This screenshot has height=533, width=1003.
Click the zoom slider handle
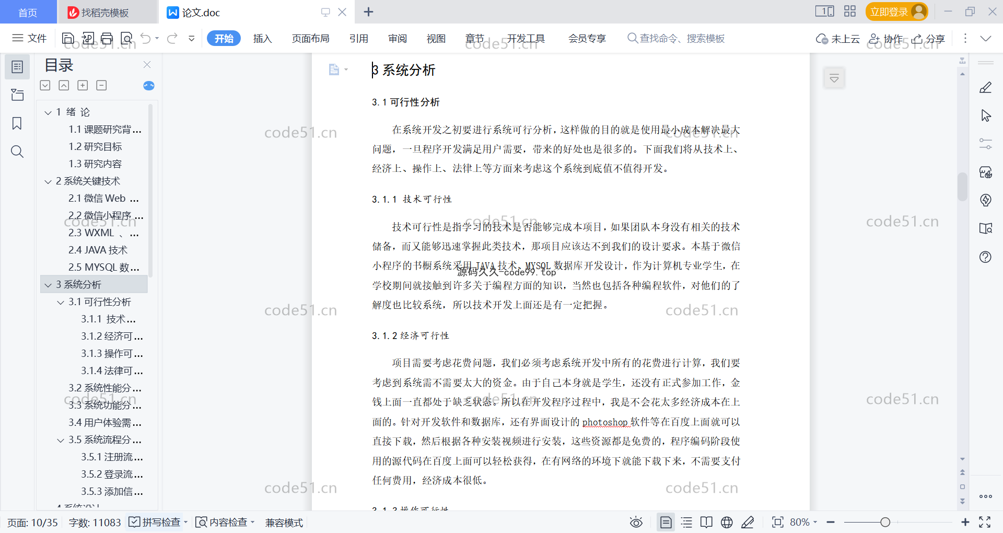[x=885, y=522]
